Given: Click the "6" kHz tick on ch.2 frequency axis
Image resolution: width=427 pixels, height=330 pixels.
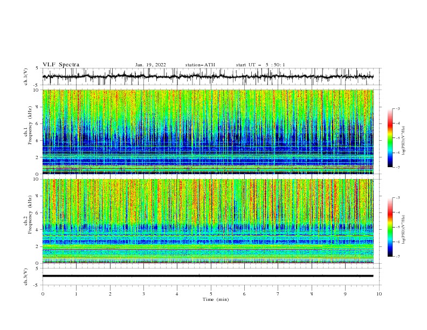Looking at the screenshot, I should (38, 212).
